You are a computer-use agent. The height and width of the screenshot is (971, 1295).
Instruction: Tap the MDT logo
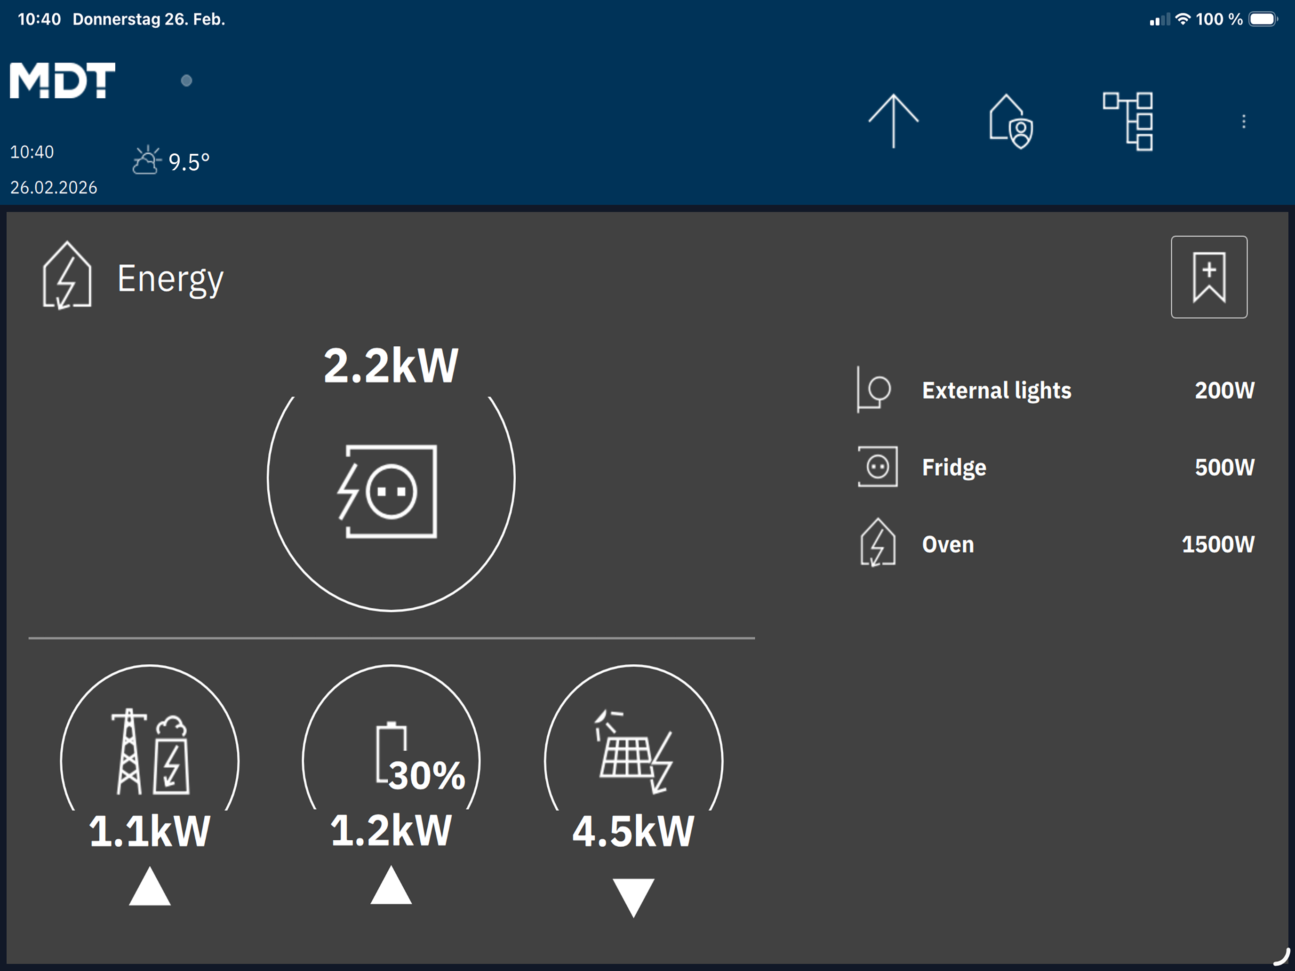[63, 80]
